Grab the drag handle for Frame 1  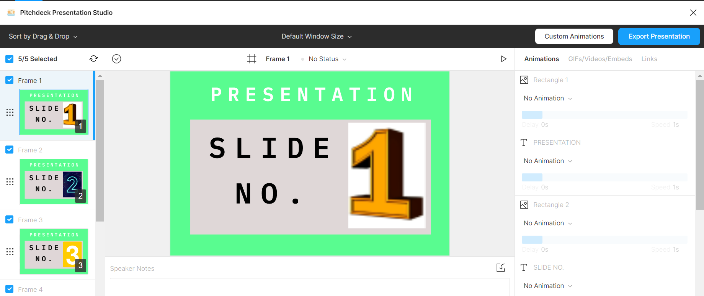click(x=10, y=112)
